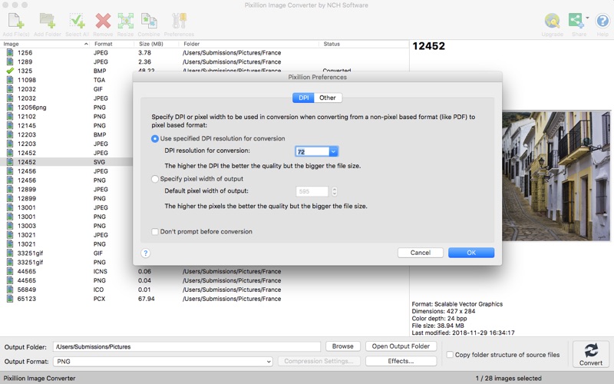This screenshot has height=384, width=614.
Task: Click the Convert button icon
Action: coord(591,350)
